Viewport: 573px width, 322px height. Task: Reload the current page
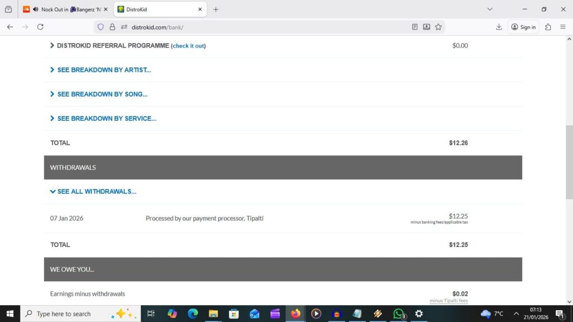40,27
